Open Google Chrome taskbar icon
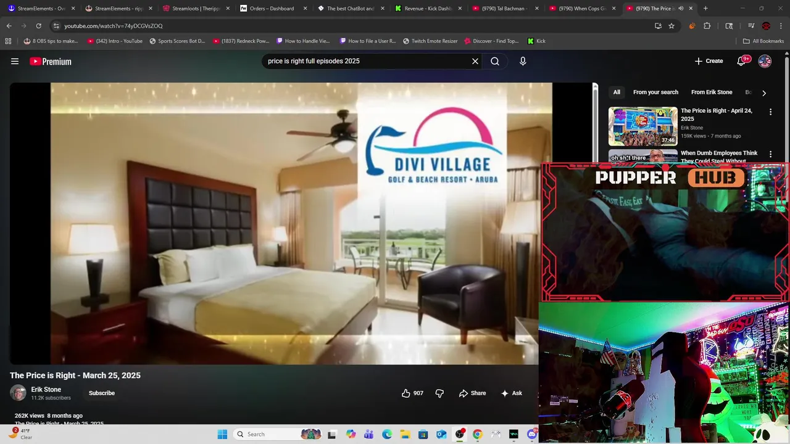This screenshot has height=444, width=790. pos(477,434)
